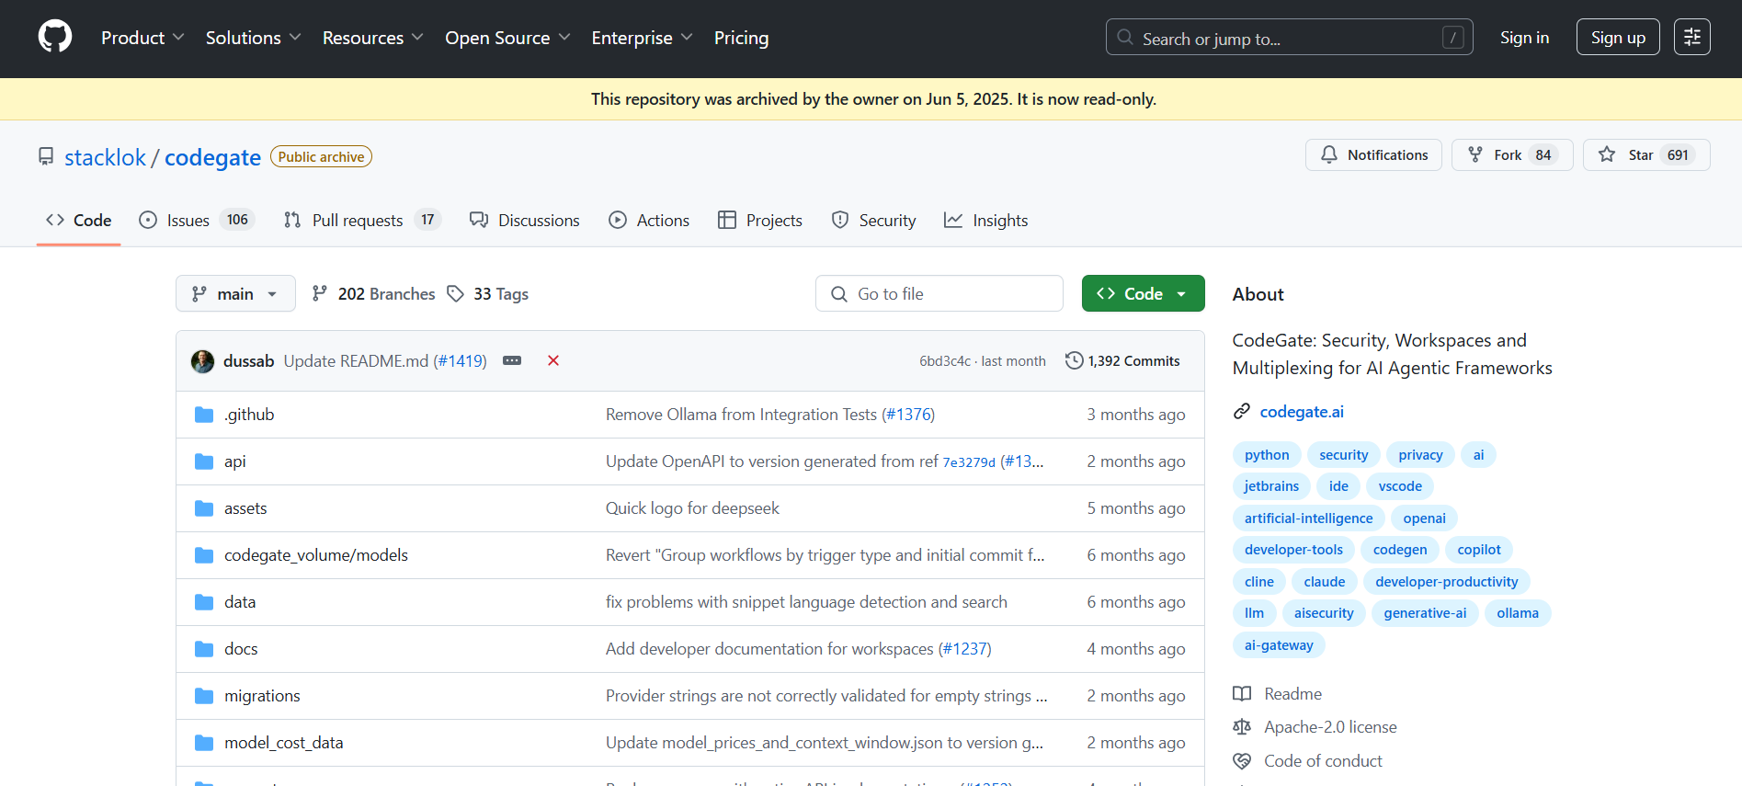Viewport: 1742px width, 786px height.
Task: Expand the Resources menu
Action: [372, 38]
